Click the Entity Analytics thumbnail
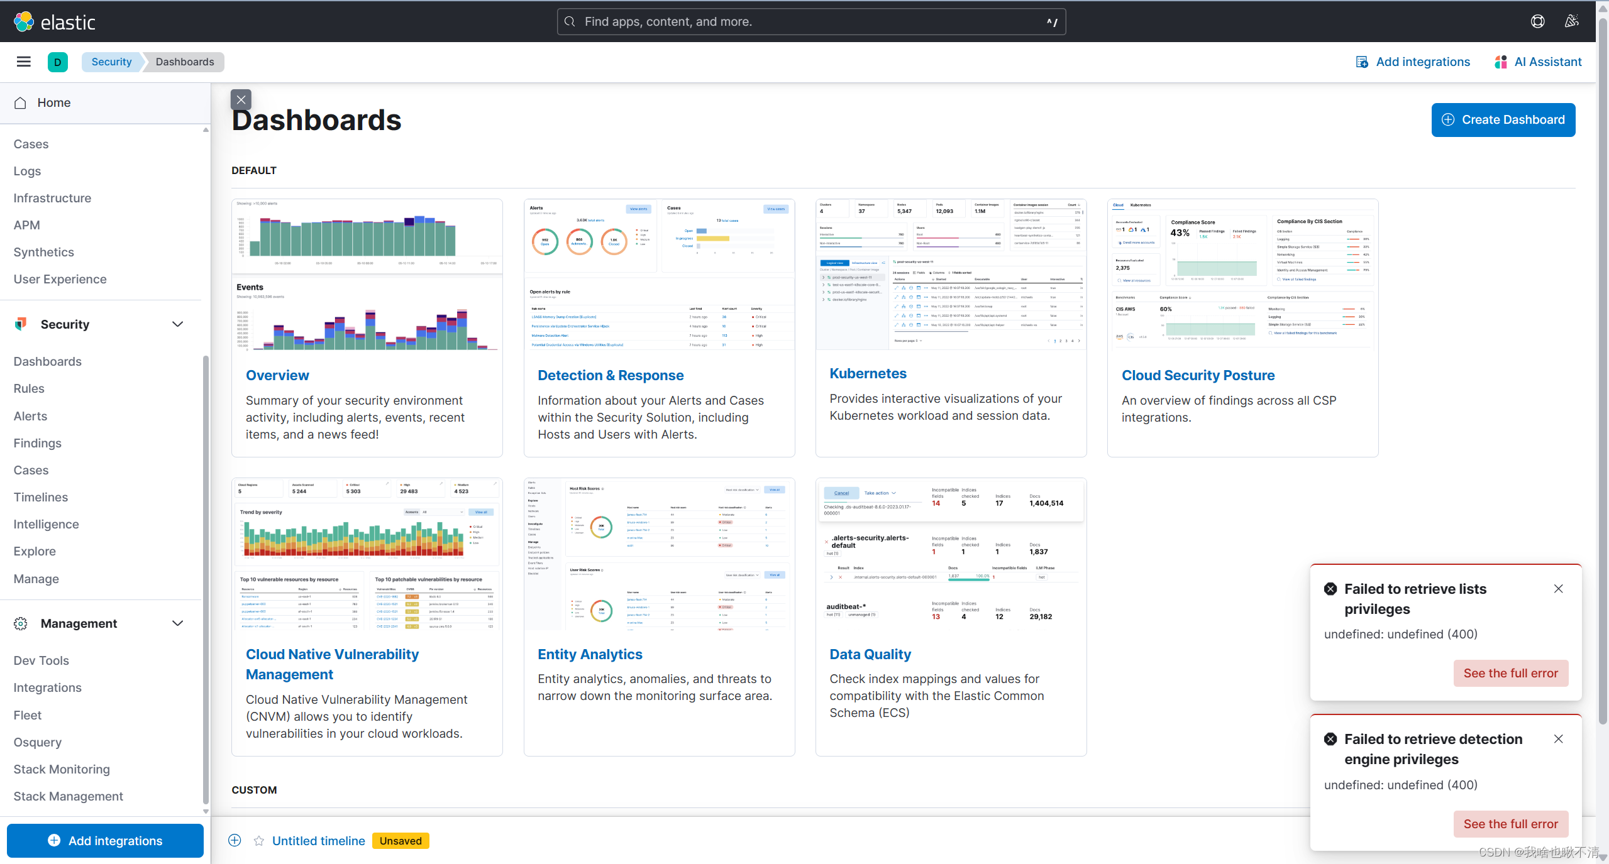The image size is (1609, 864). tap(659, 554)
